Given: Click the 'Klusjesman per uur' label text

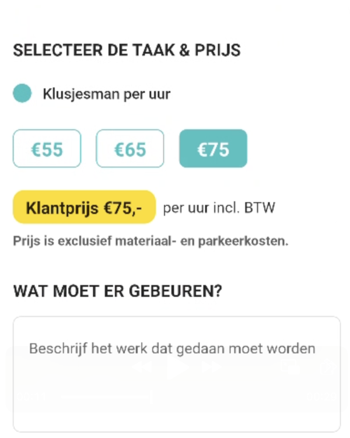Looking at the screenshot, I should [106, 94].
